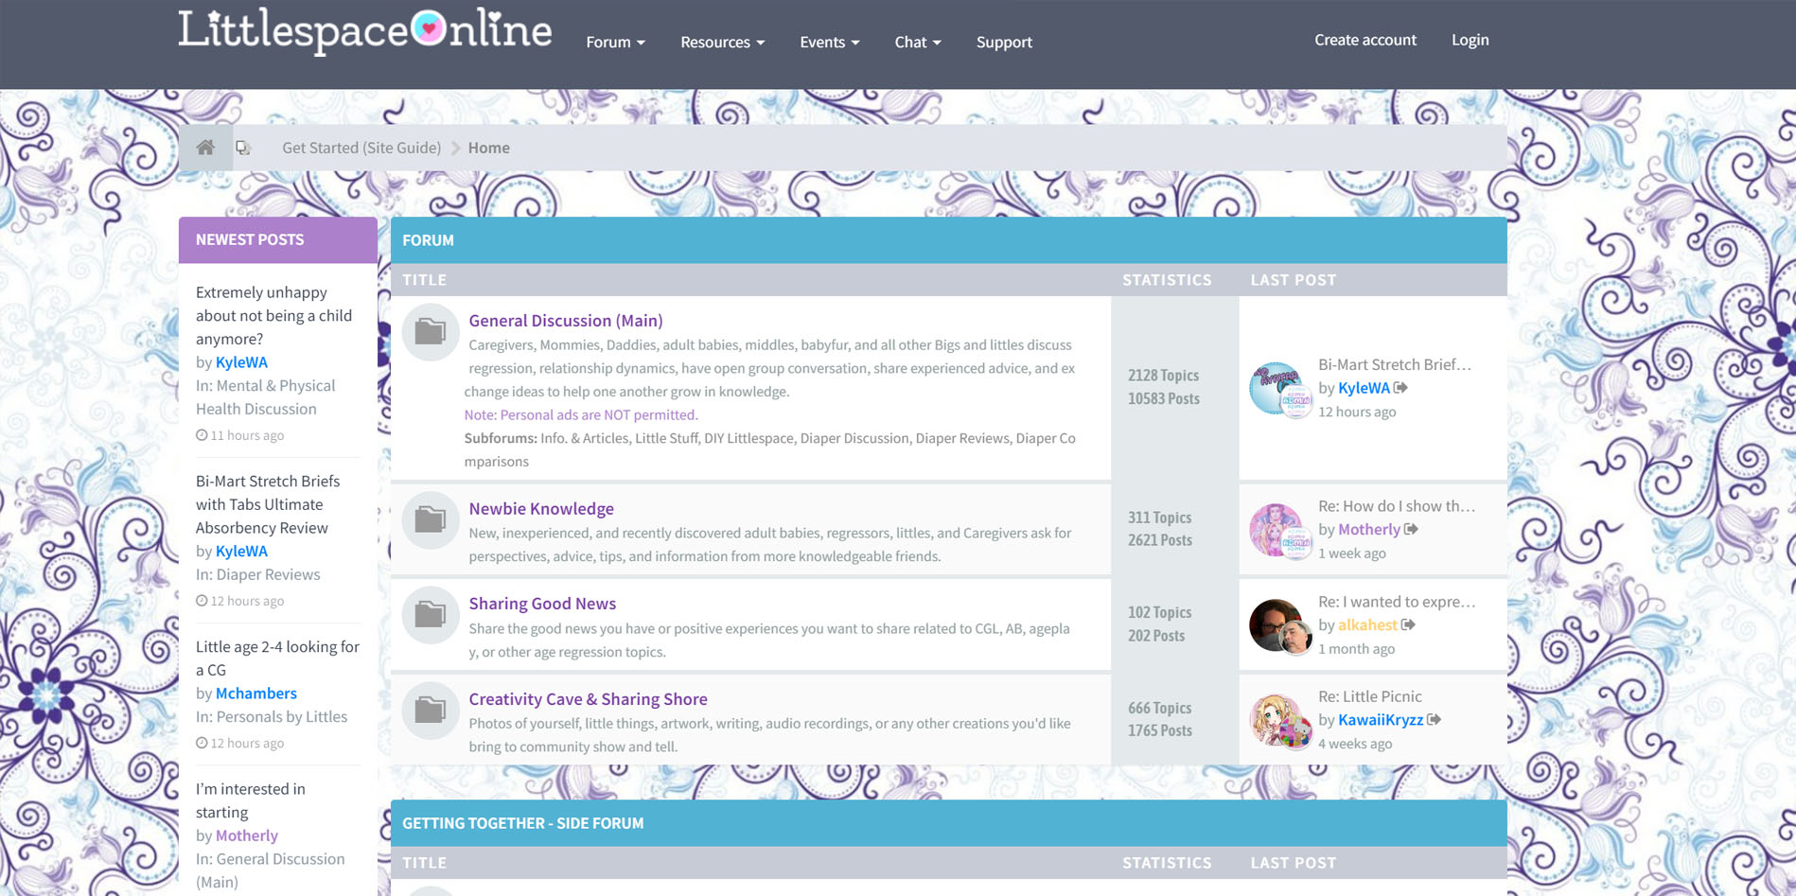Click the home icon in the breadcrumb bar
1796x896 pixels.
(205, 148)
